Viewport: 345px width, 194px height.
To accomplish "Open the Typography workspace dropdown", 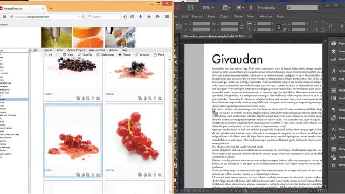I will (268, 8).
